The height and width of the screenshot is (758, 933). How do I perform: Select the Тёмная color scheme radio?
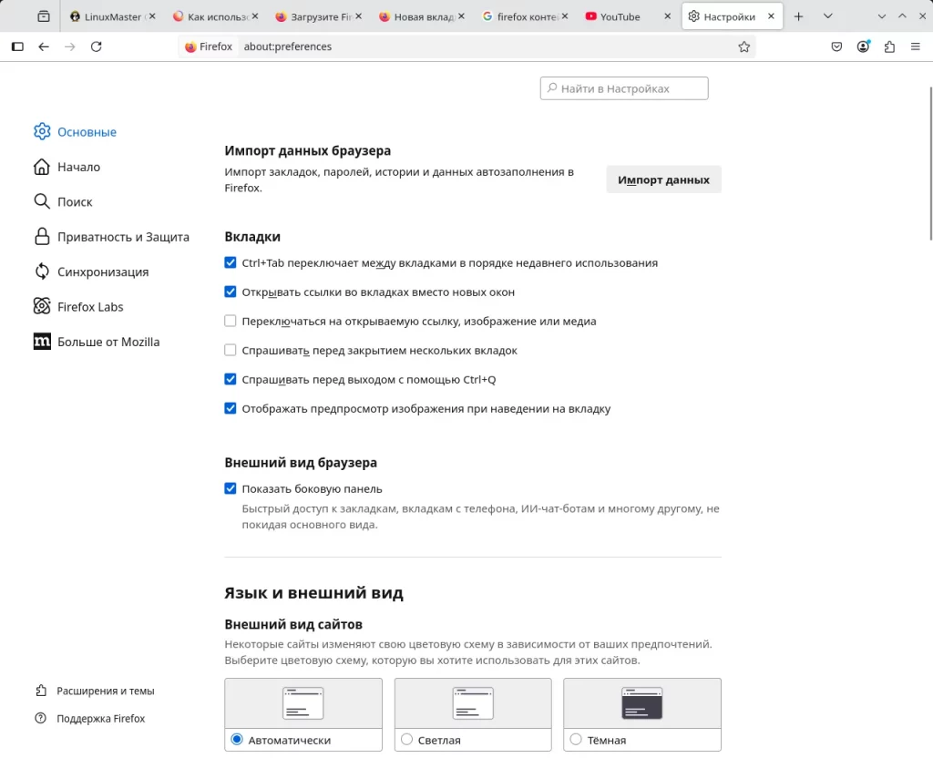pos(576,740)
